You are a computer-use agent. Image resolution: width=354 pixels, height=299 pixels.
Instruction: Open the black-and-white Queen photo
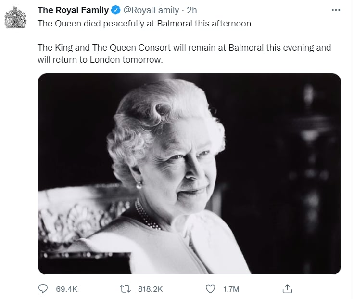coord(190,173)
